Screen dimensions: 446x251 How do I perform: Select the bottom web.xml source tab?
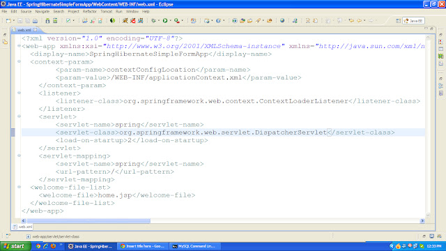pos(22,227)
